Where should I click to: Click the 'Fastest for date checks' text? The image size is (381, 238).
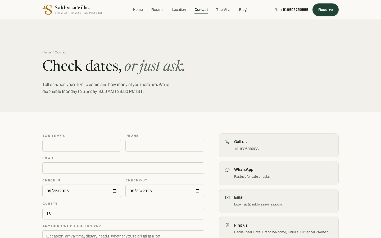[252, 177]
